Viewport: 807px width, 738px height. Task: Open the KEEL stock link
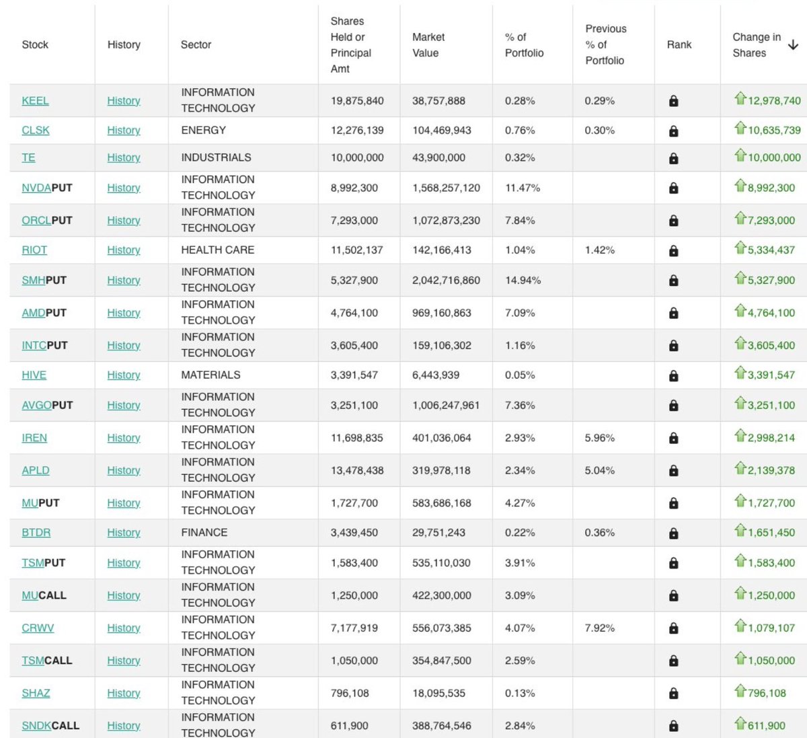pyautogui.click(x=35, y=101)
